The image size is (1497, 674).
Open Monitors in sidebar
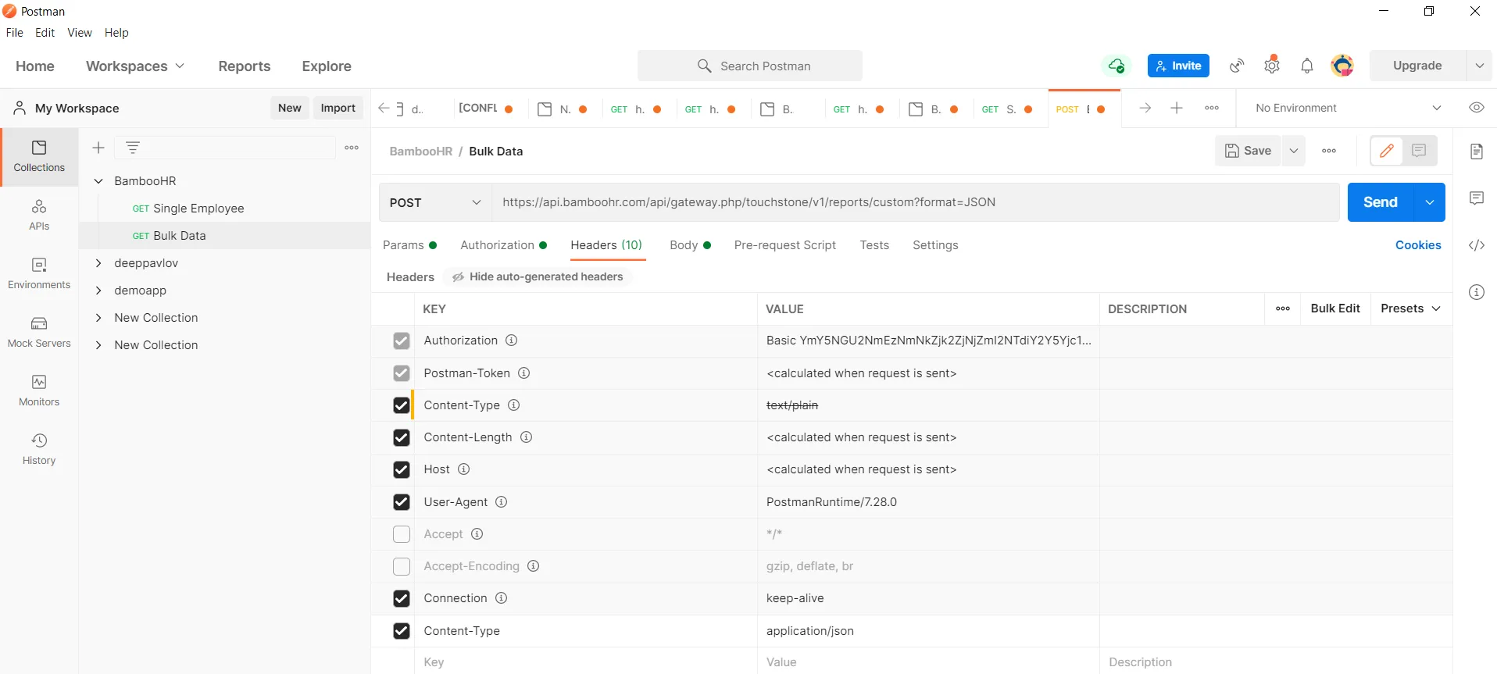click(x=39, y=391)
